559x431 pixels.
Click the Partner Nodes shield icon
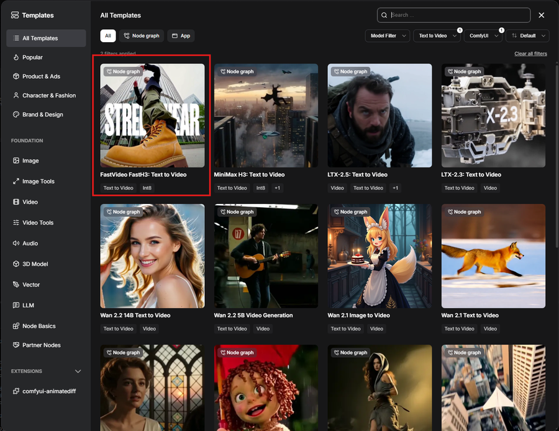click(x=16, y=345)
